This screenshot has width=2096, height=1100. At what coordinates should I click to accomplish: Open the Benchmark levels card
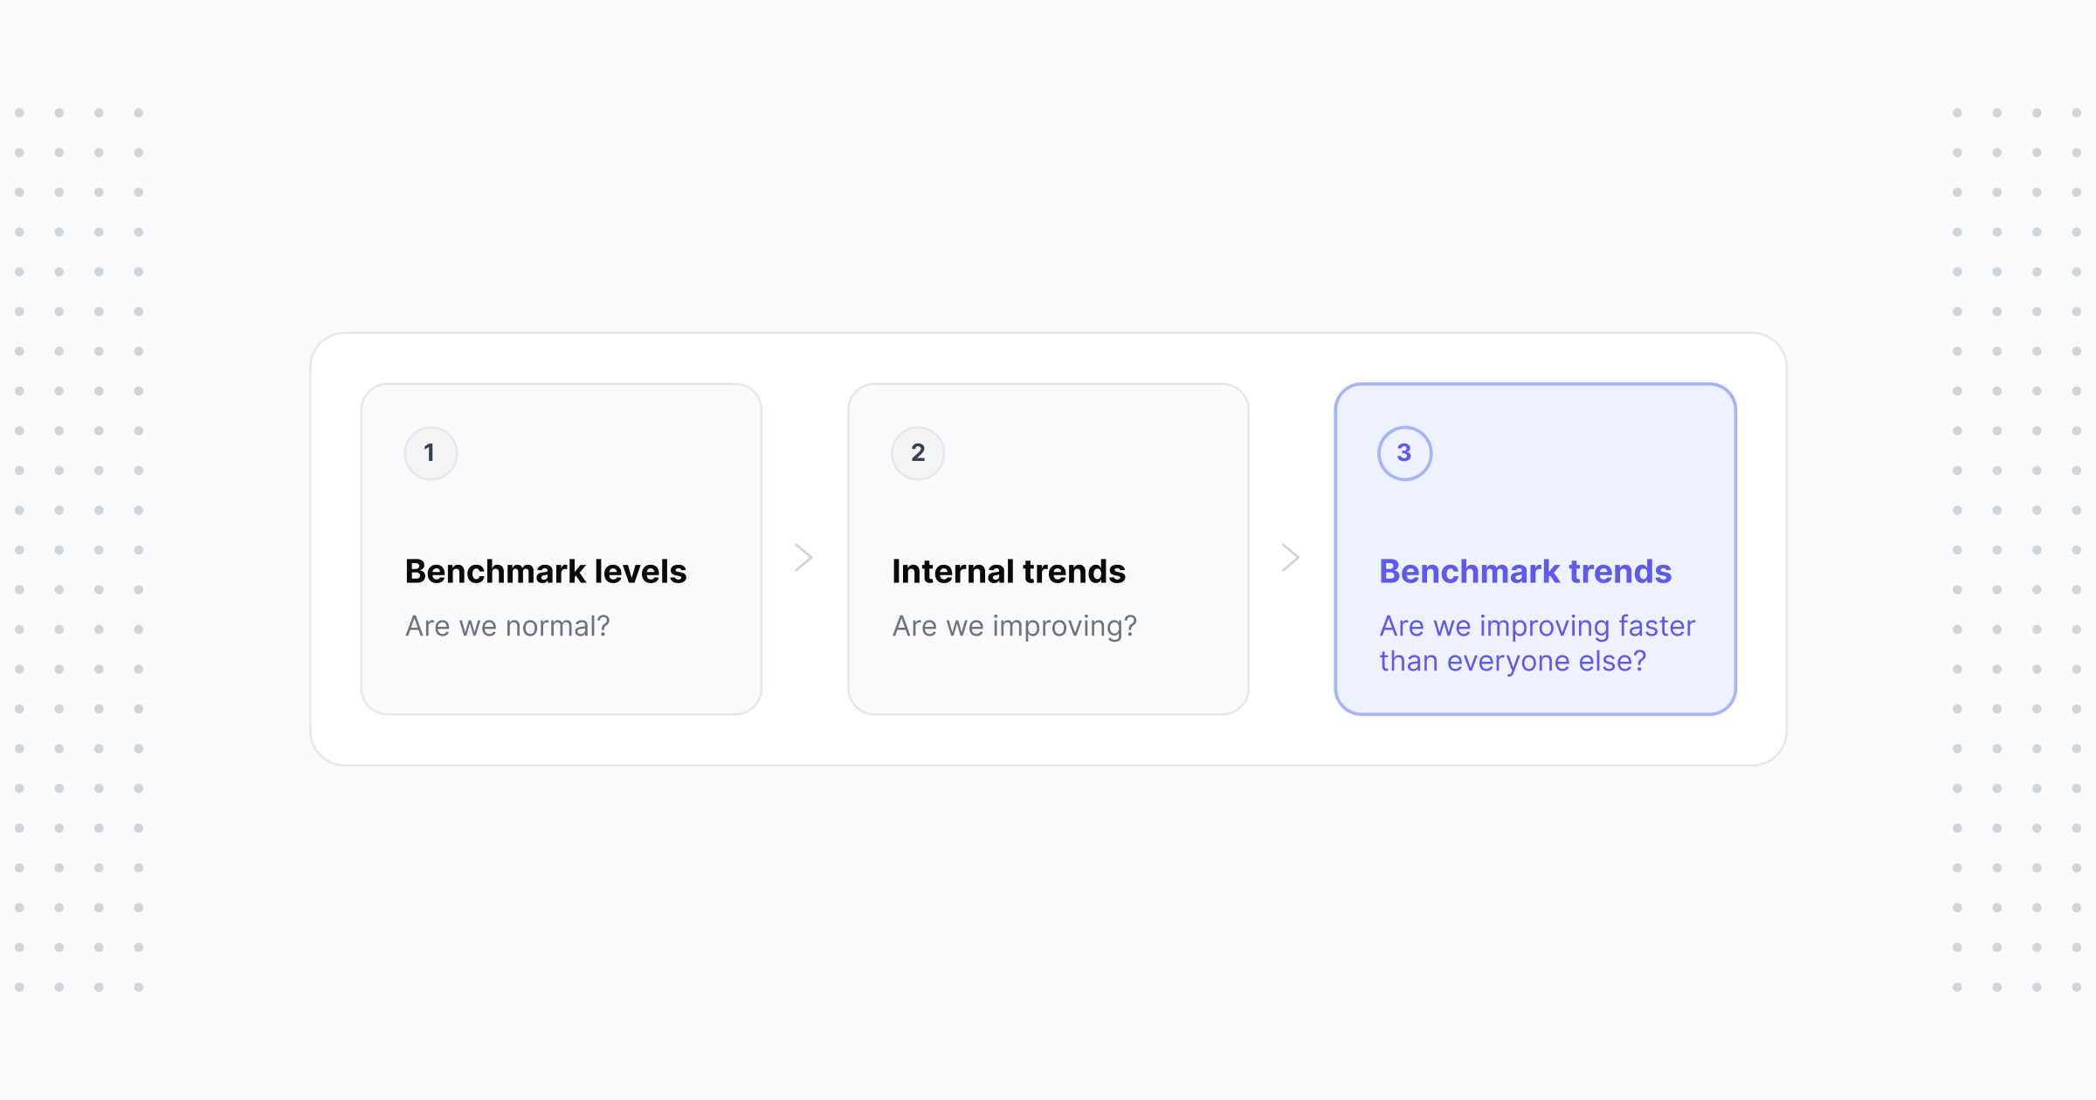tap(562, 549)
